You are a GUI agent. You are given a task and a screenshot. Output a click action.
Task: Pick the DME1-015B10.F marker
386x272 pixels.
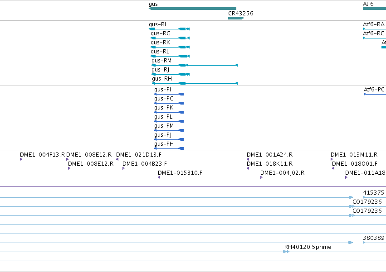pyautogui.click(x=159, y=178)
